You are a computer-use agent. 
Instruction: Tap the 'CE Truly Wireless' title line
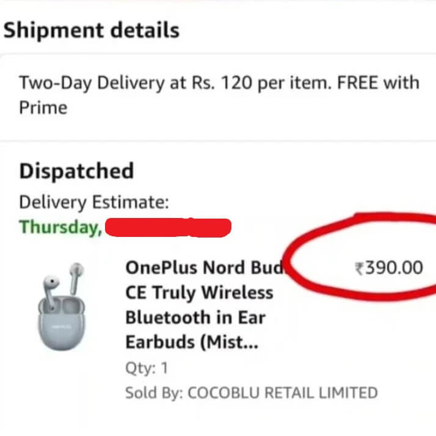199,292
